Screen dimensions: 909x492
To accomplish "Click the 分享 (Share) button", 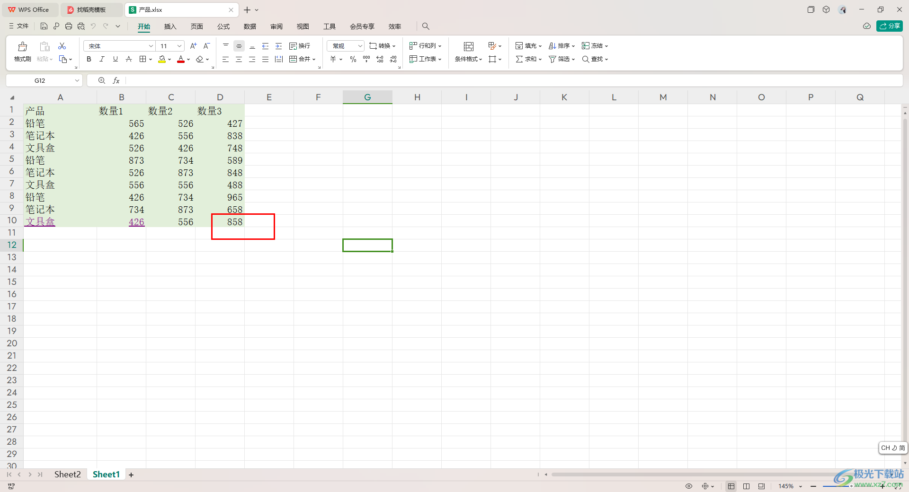I will [x=890, y=26].
